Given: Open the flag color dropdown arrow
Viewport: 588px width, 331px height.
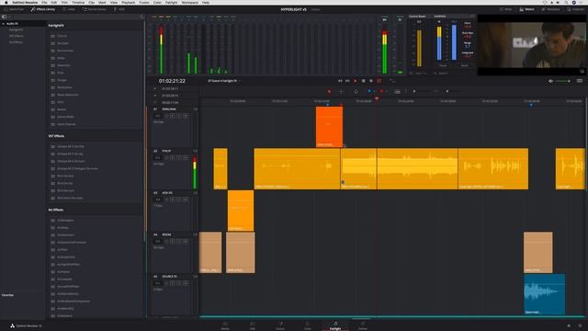Looking at the screenshot, I should click(374, 92).
